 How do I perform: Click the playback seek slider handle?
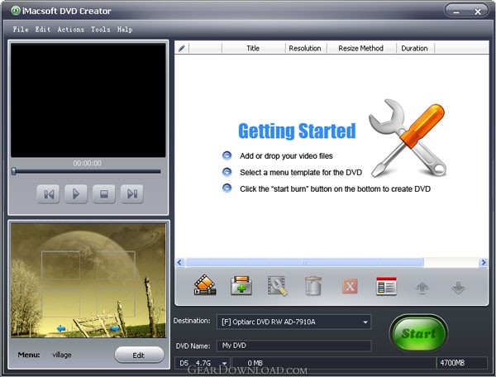(13, 171)
